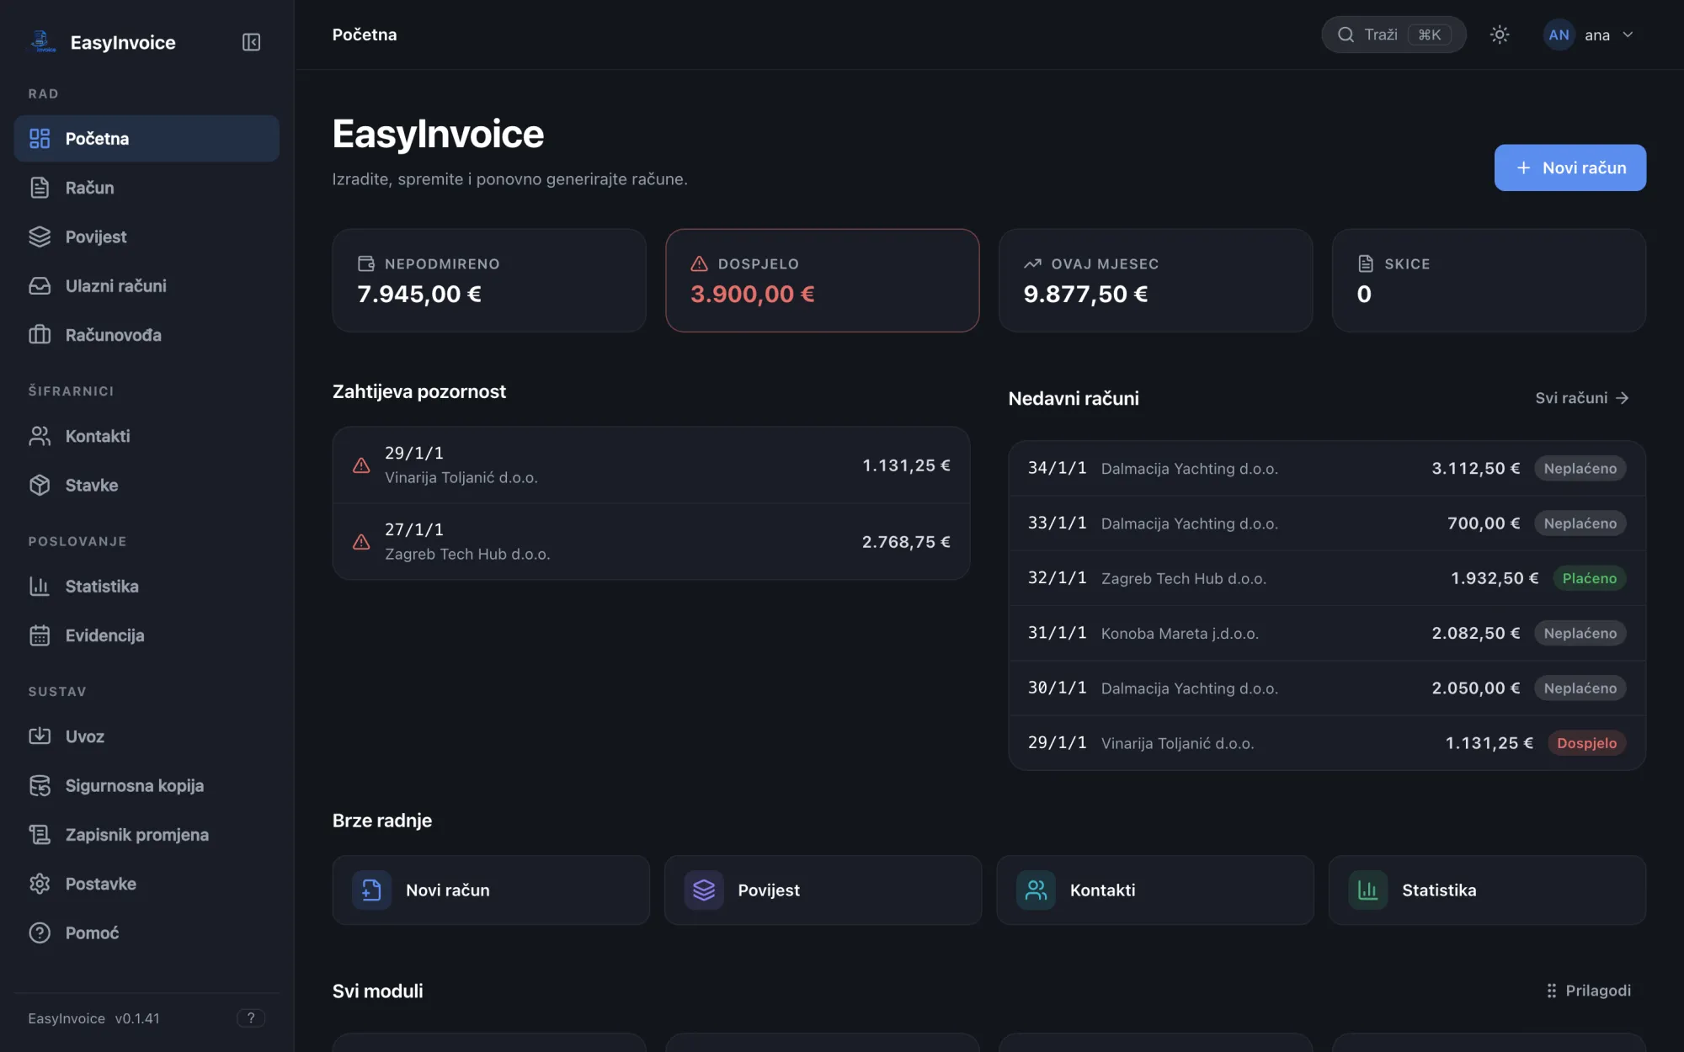The height and width of the screenshot is (1052, 1684).
Task: Open the Dospjelo overdue card
Action: (x=823, y=280)
